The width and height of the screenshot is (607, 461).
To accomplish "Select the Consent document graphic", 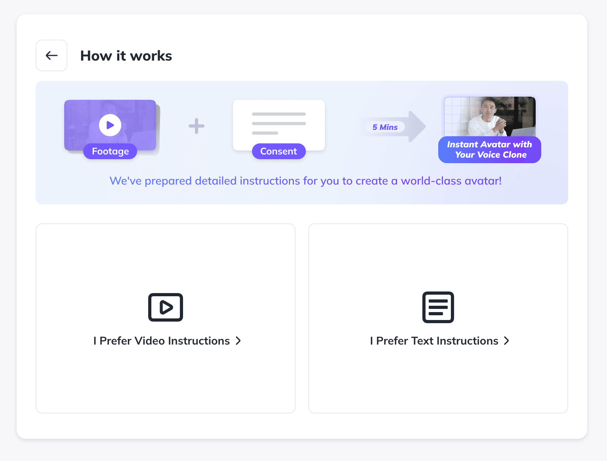I will coord(279,122).
